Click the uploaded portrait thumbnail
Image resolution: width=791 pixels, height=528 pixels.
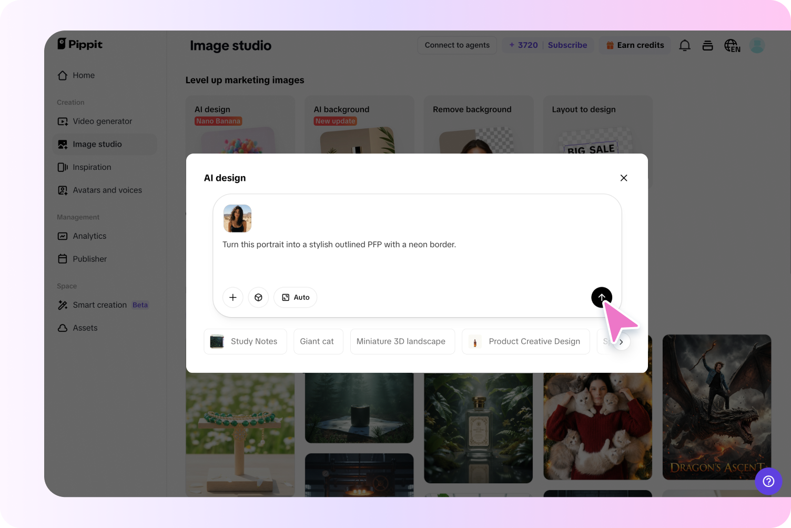point(237,218)
